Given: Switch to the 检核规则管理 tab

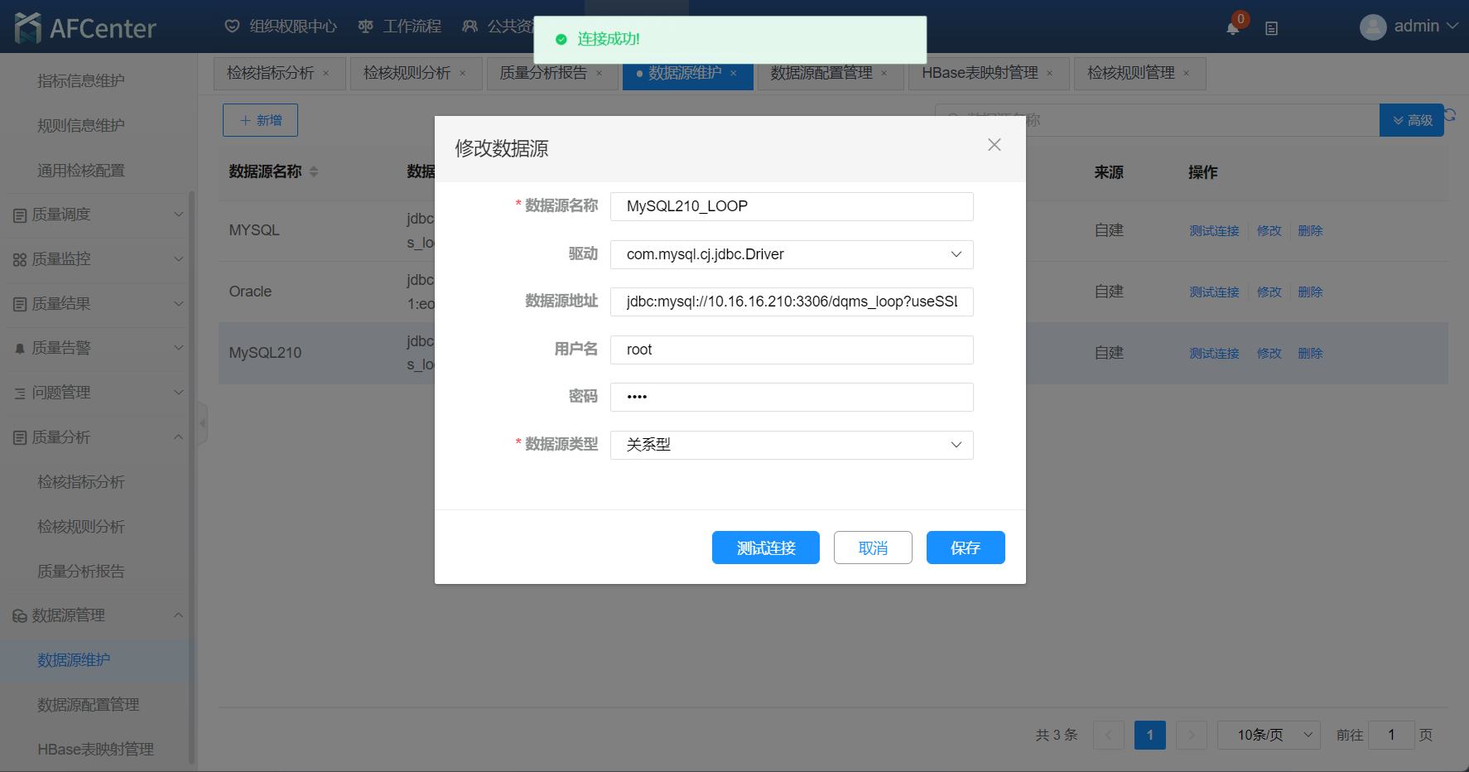Looking at the screenshot, I should pyautogui.click(x=1130, y=73).
